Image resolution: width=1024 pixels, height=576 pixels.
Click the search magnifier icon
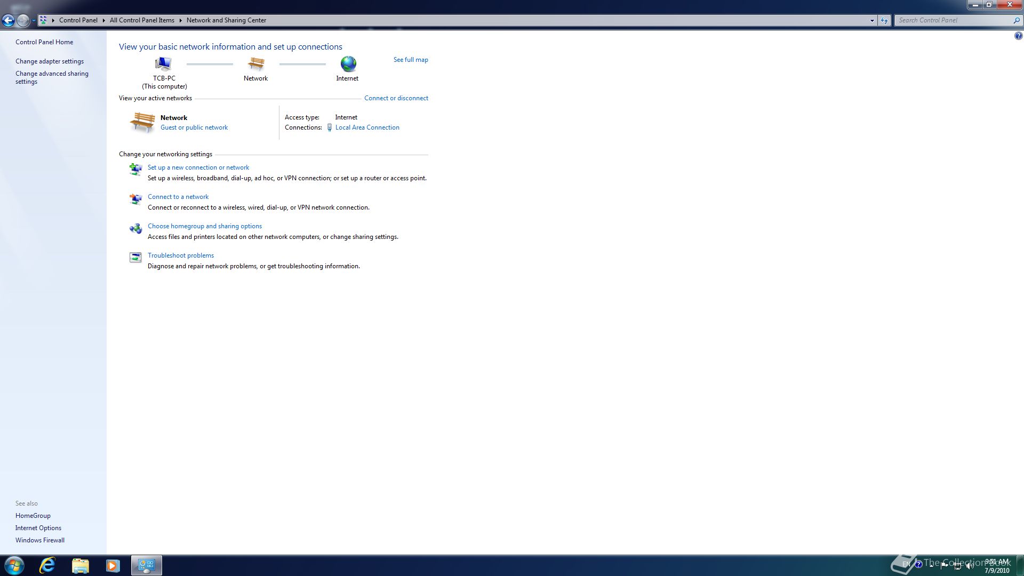pos(1016,20)
